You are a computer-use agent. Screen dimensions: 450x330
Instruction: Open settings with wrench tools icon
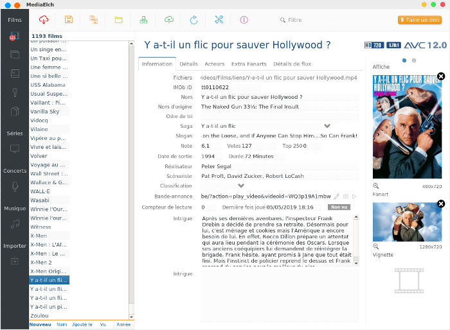(219, 20)
